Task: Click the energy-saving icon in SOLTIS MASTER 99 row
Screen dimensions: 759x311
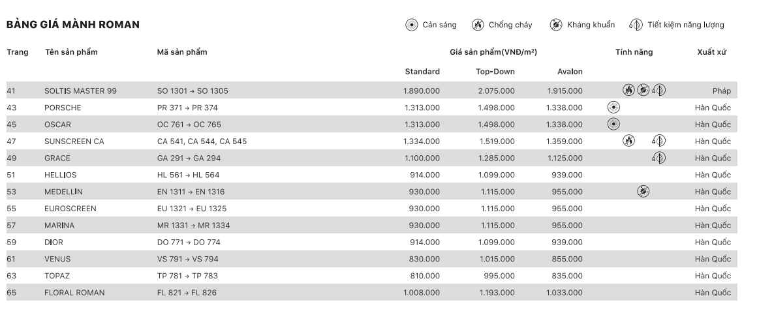Action: (659, 91)
